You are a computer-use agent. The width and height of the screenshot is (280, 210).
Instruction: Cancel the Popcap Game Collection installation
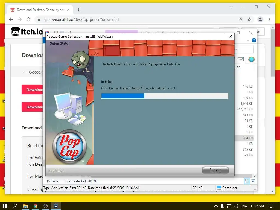click(x=215, y=170)
